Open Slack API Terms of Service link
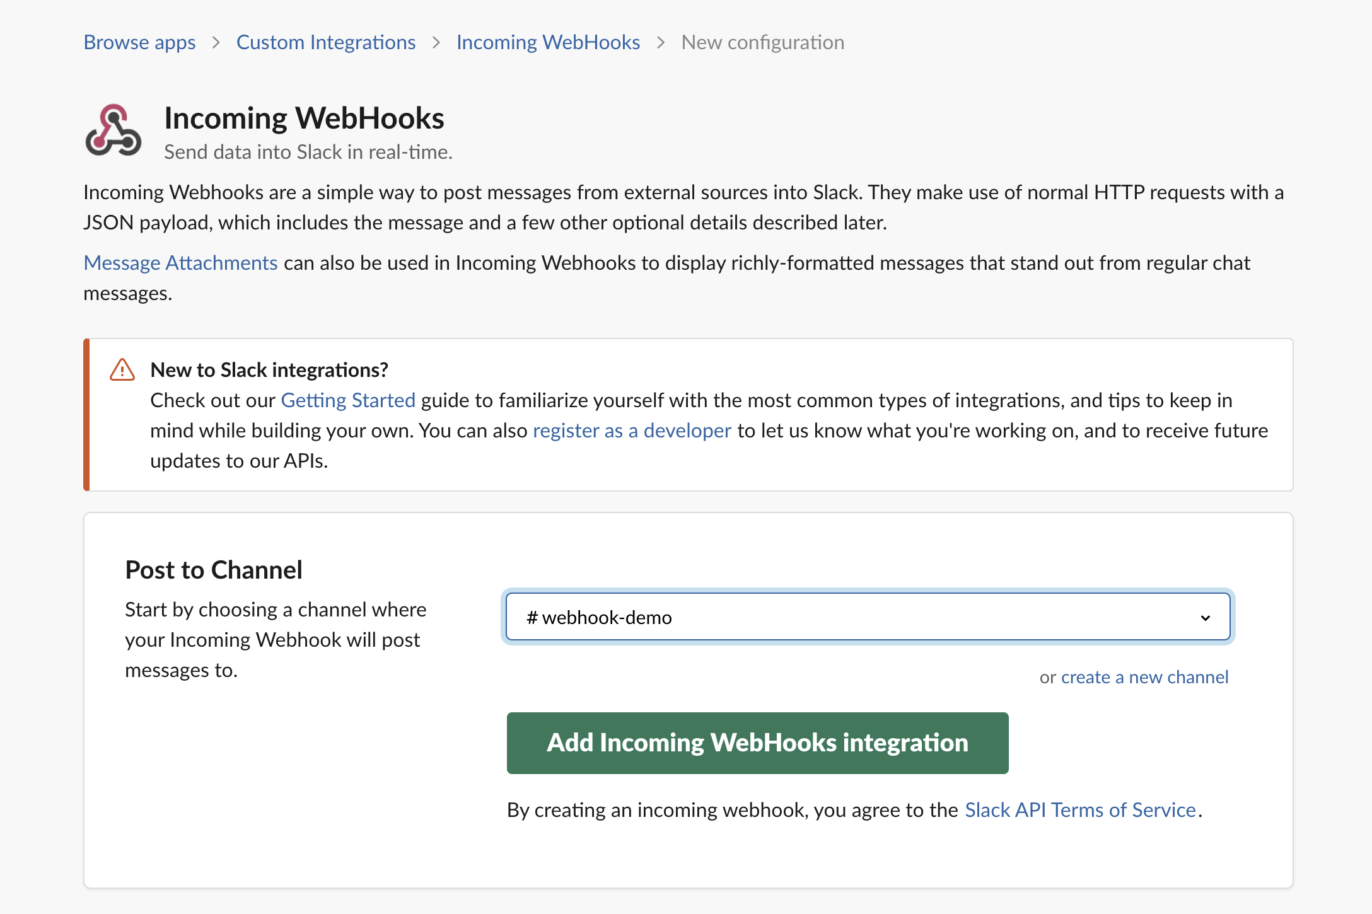The image size is (1372, 914). coord(1080,810)
